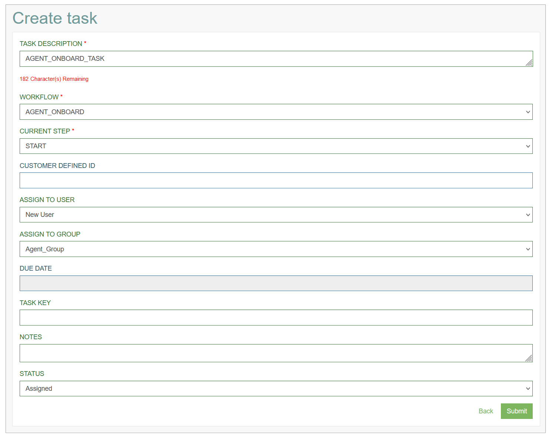Image resolution: width=552 pixels, height=436 pixels.
Task: Click the Back link
Action: click(x=486, y=411)
